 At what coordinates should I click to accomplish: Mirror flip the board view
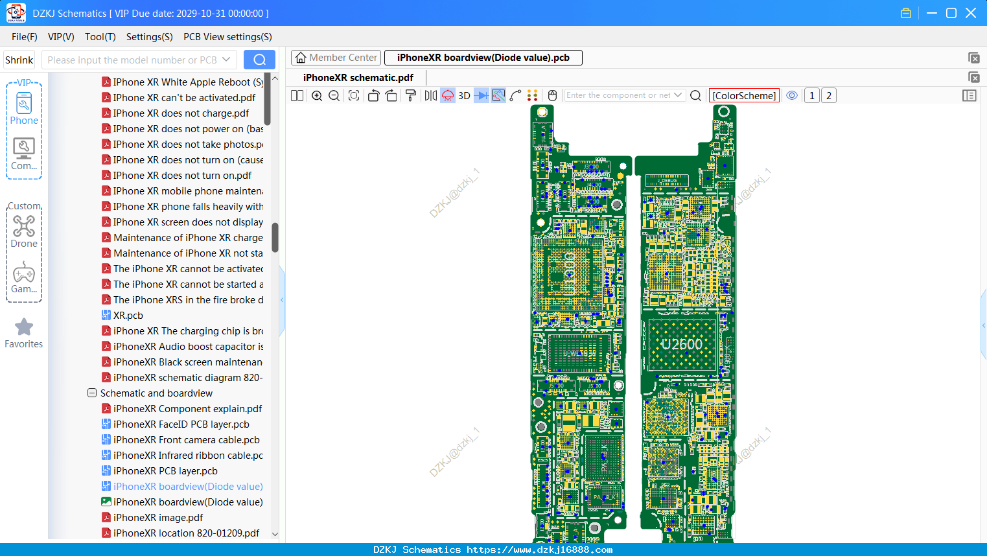[x=431, y=96]
